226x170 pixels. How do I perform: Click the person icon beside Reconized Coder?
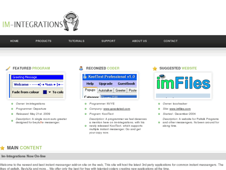click(x=81, y=68)
